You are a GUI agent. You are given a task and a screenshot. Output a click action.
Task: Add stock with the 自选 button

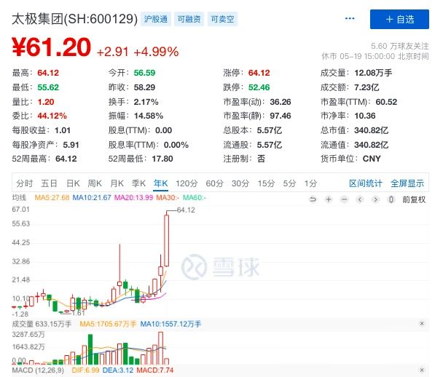[399, 19]
